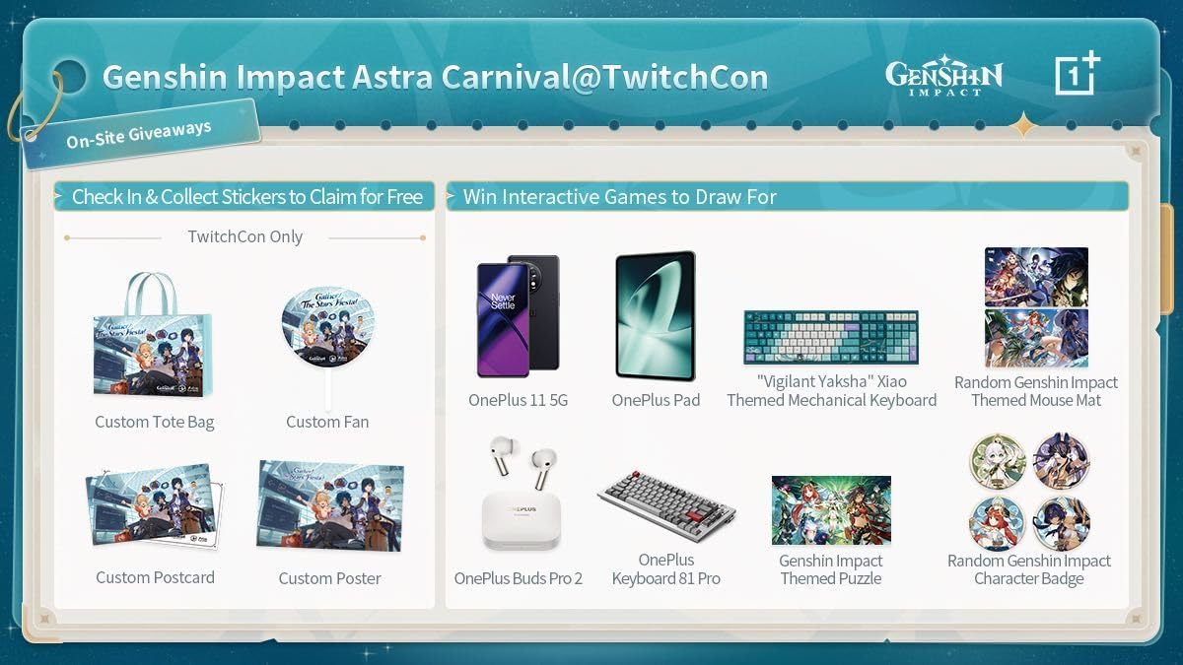The image size is (1183, 665).
Task: Click the OnePlus 11 5G phone image
Action: point(518,317)
